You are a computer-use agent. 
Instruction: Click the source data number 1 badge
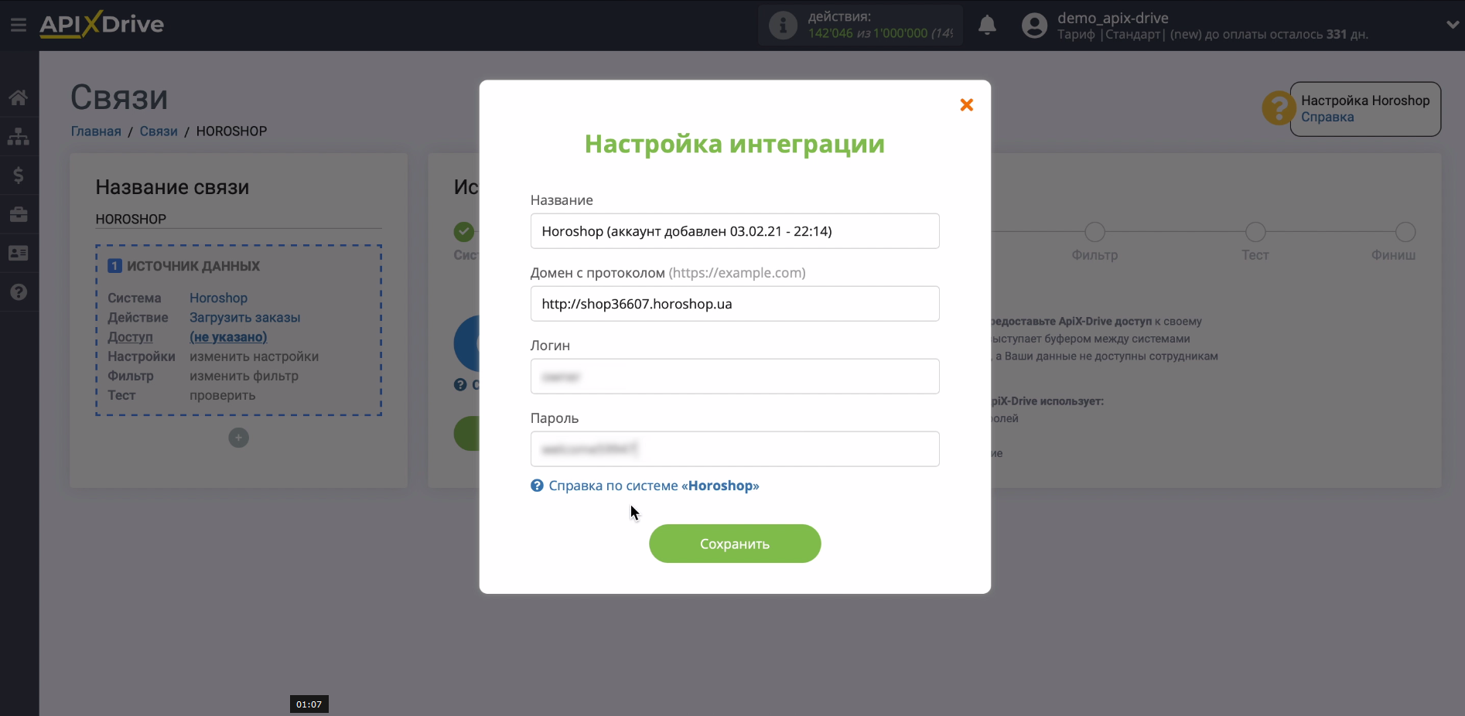[114, 266]
